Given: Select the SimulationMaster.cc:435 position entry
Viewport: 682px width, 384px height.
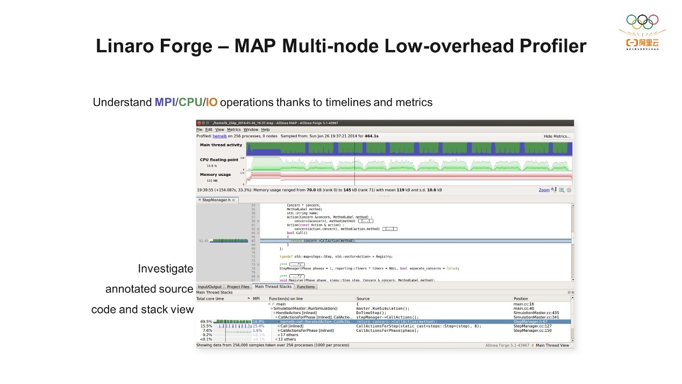Looking at the screenshot, I should point(536,313).
